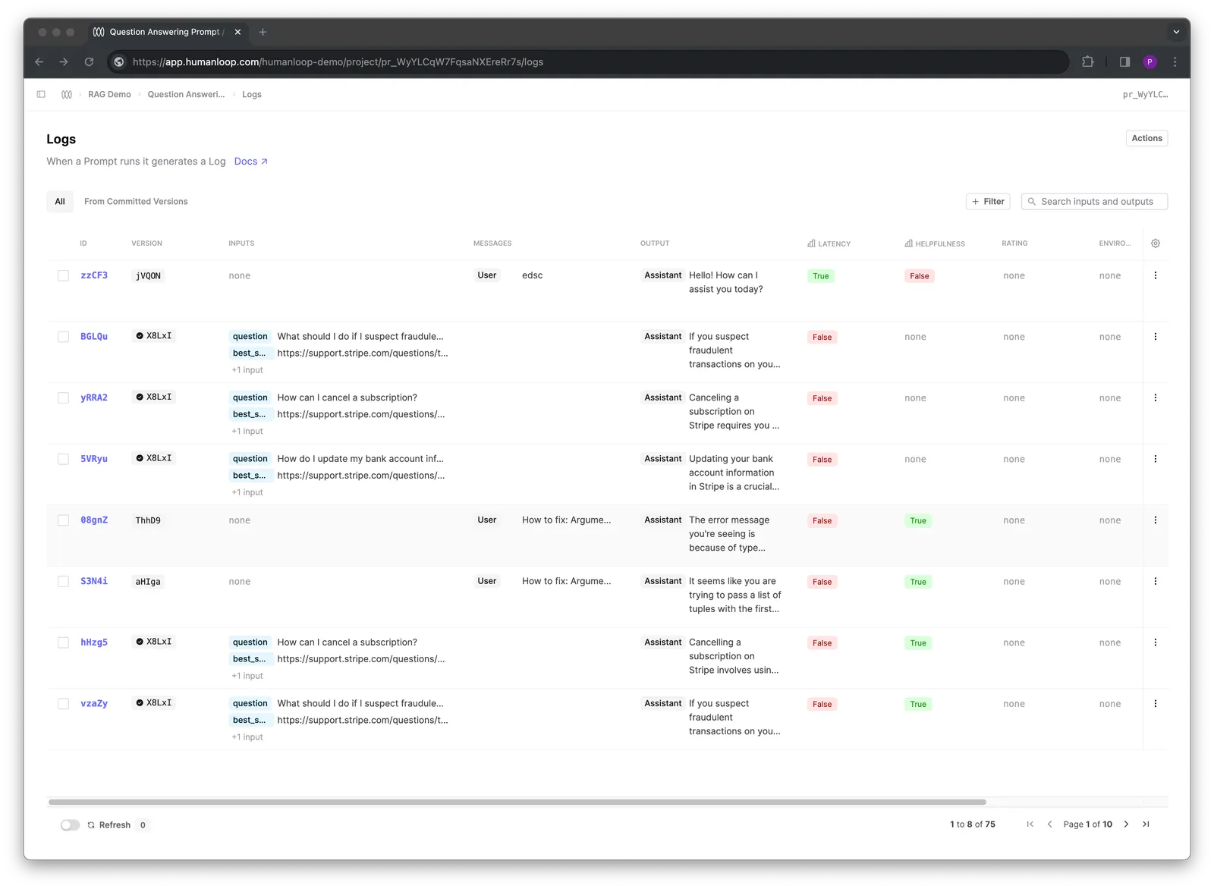1214x889 pixels.
Task: Open a new browser tab
Action: (x=263, y=32)
